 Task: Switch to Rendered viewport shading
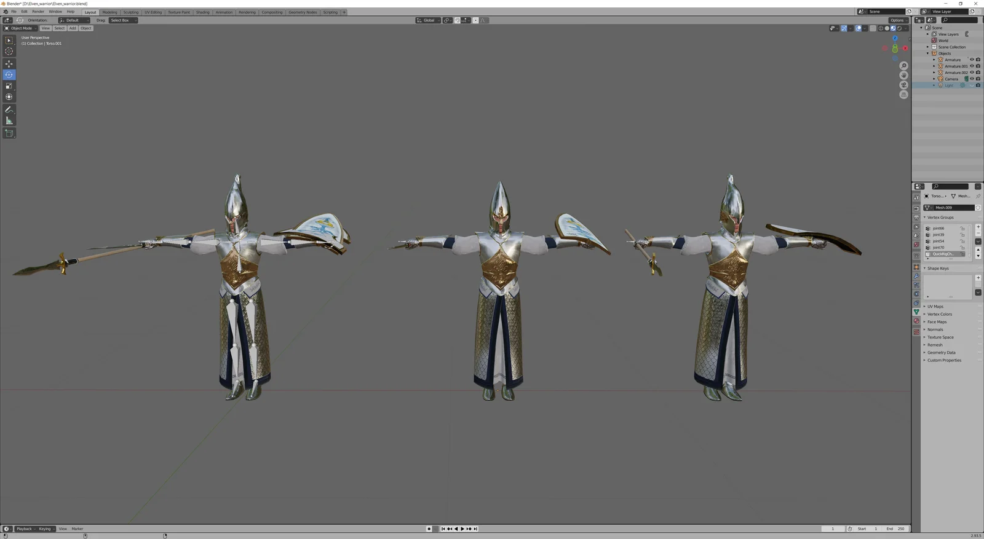899,28
